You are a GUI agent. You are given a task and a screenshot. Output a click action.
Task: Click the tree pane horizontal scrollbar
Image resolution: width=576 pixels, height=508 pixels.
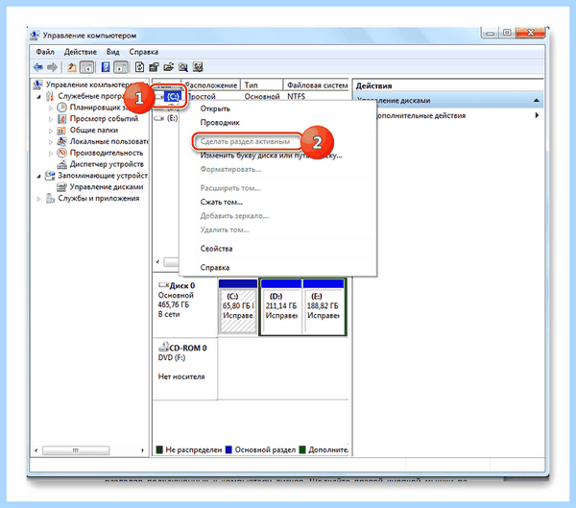(x=89, y=450)
